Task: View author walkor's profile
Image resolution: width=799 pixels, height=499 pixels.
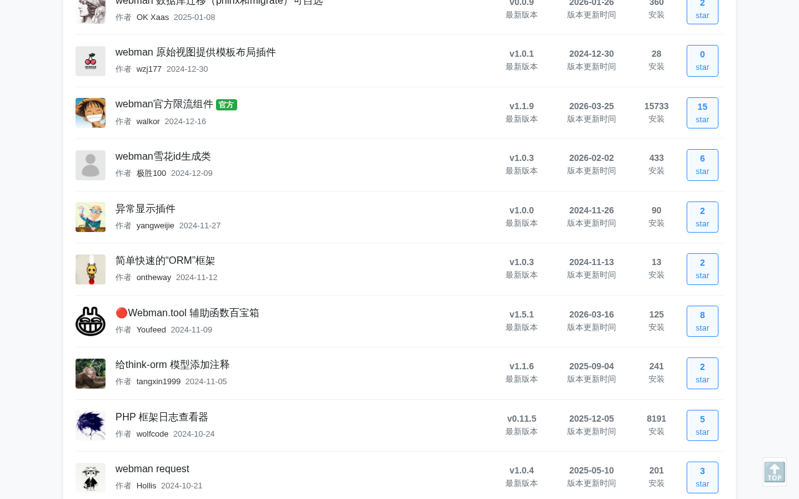Action: click(x=148, y=122)
